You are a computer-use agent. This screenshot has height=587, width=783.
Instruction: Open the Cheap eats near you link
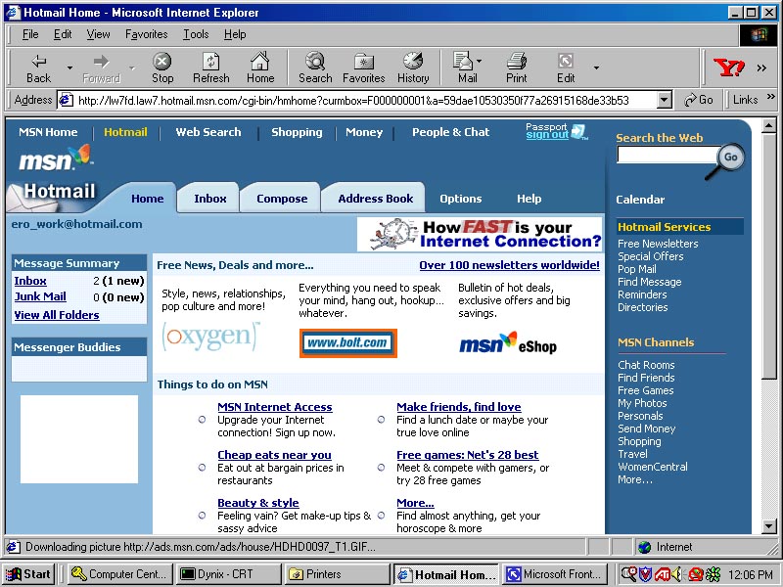tap(274, 455)
